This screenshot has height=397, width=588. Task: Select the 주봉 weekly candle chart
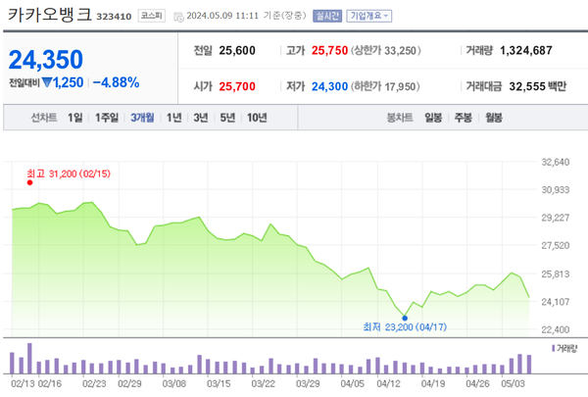tap(463, 119)
